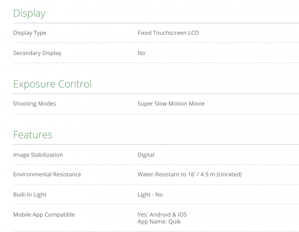299x232 pixels.
Task: Select the Secondary Display spec label
Action: point(37,53)
